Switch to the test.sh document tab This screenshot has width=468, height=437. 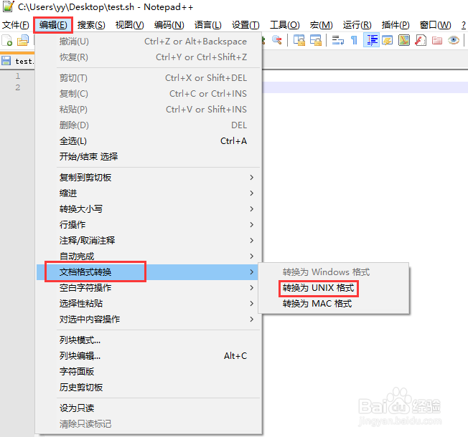(x=17, y=61)
